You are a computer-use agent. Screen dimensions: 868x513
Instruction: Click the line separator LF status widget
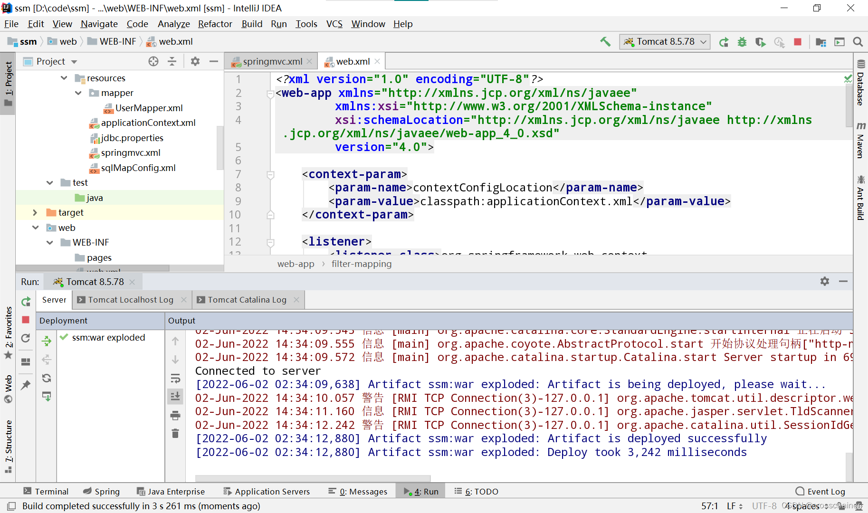coord(734,506)
